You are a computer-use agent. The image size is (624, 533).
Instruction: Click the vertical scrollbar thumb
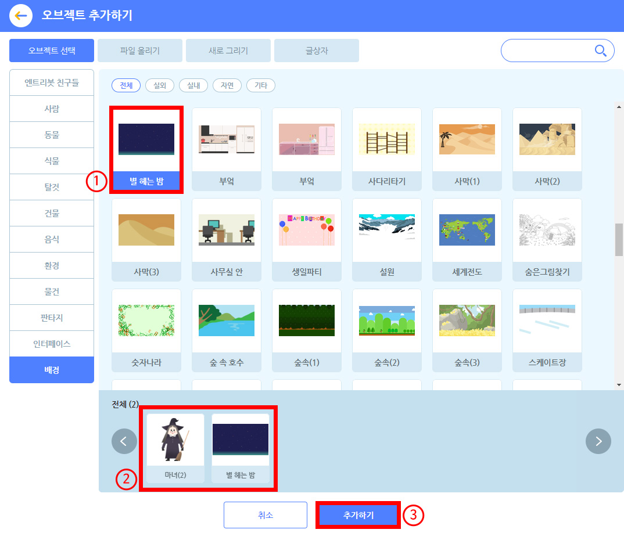point(619,240)
